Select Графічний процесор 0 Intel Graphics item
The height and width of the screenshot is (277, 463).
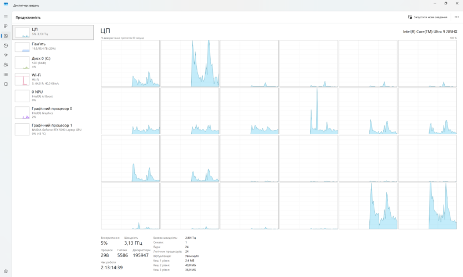[x=53, y=113]
